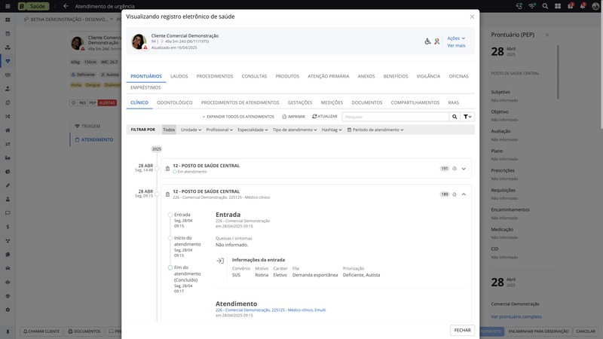Click the autism ribbon icon
The width and height of the screenshot is (603, 339).
pos(436,41)
